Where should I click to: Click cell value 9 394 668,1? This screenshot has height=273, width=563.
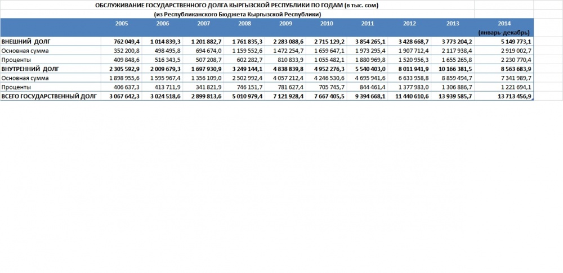[x=370, y=96]
